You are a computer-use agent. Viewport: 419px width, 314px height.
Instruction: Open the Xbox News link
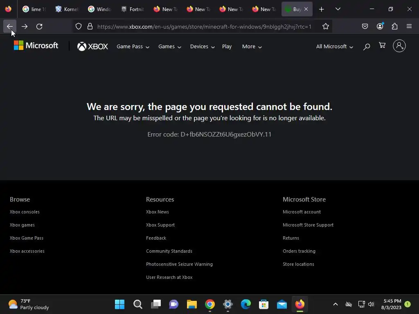pos(158,212)
